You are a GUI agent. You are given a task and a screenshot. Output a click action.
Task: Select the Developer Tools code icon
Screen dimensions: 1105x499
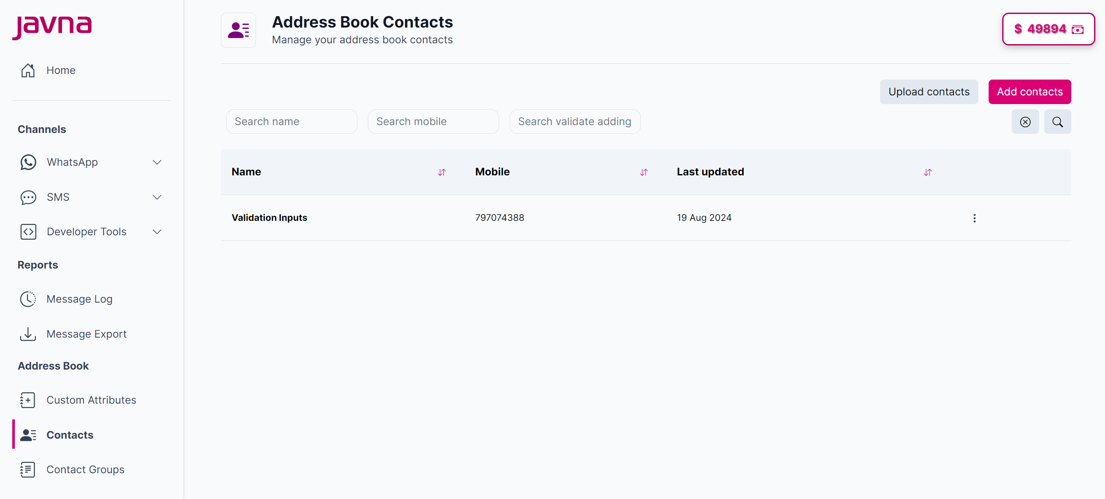point(28,232)
